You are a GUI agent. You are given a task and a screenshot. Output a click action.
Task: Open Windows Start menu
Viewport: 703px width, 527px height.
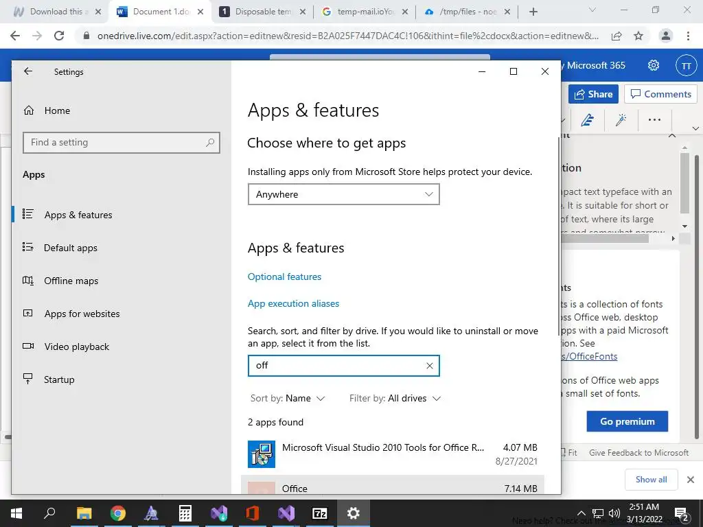point(16,513)
